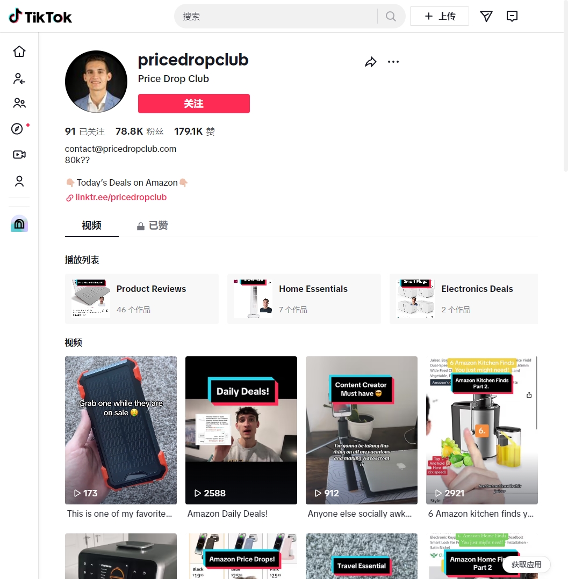Play the Amazon Daily Deals video
The image size is (568, 579).
[x=241, y=430]
